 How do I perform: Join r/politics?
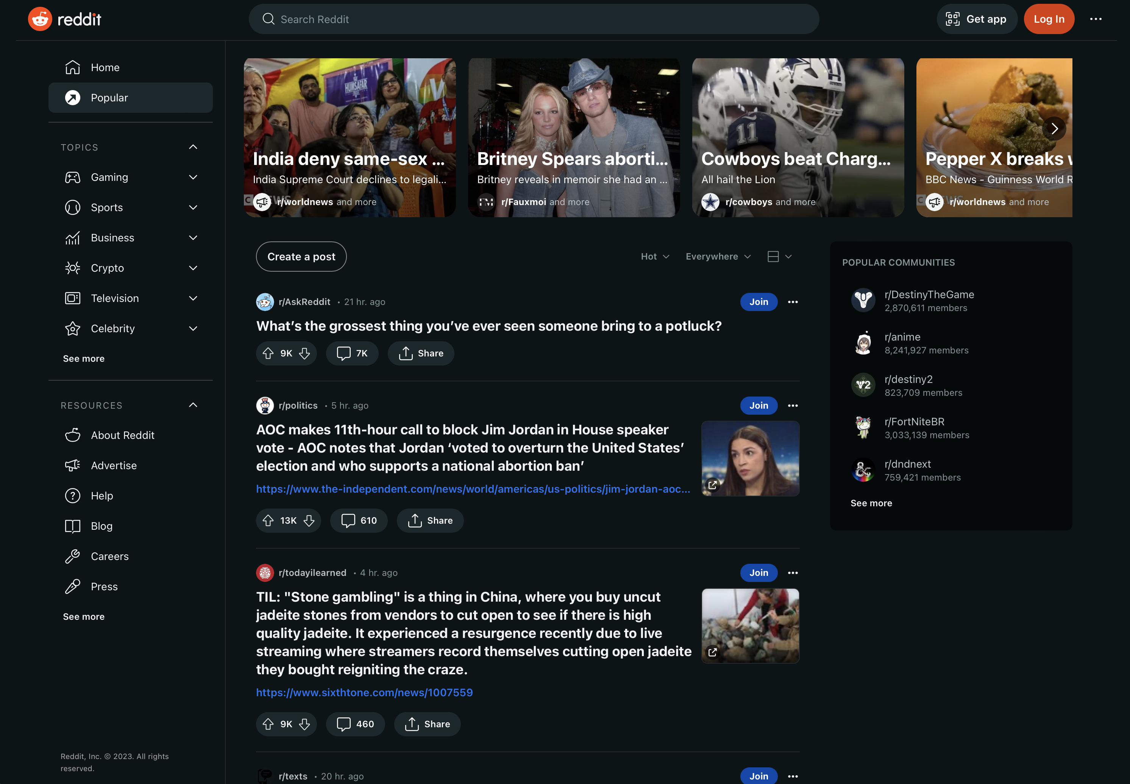click(x=759, y=406)
